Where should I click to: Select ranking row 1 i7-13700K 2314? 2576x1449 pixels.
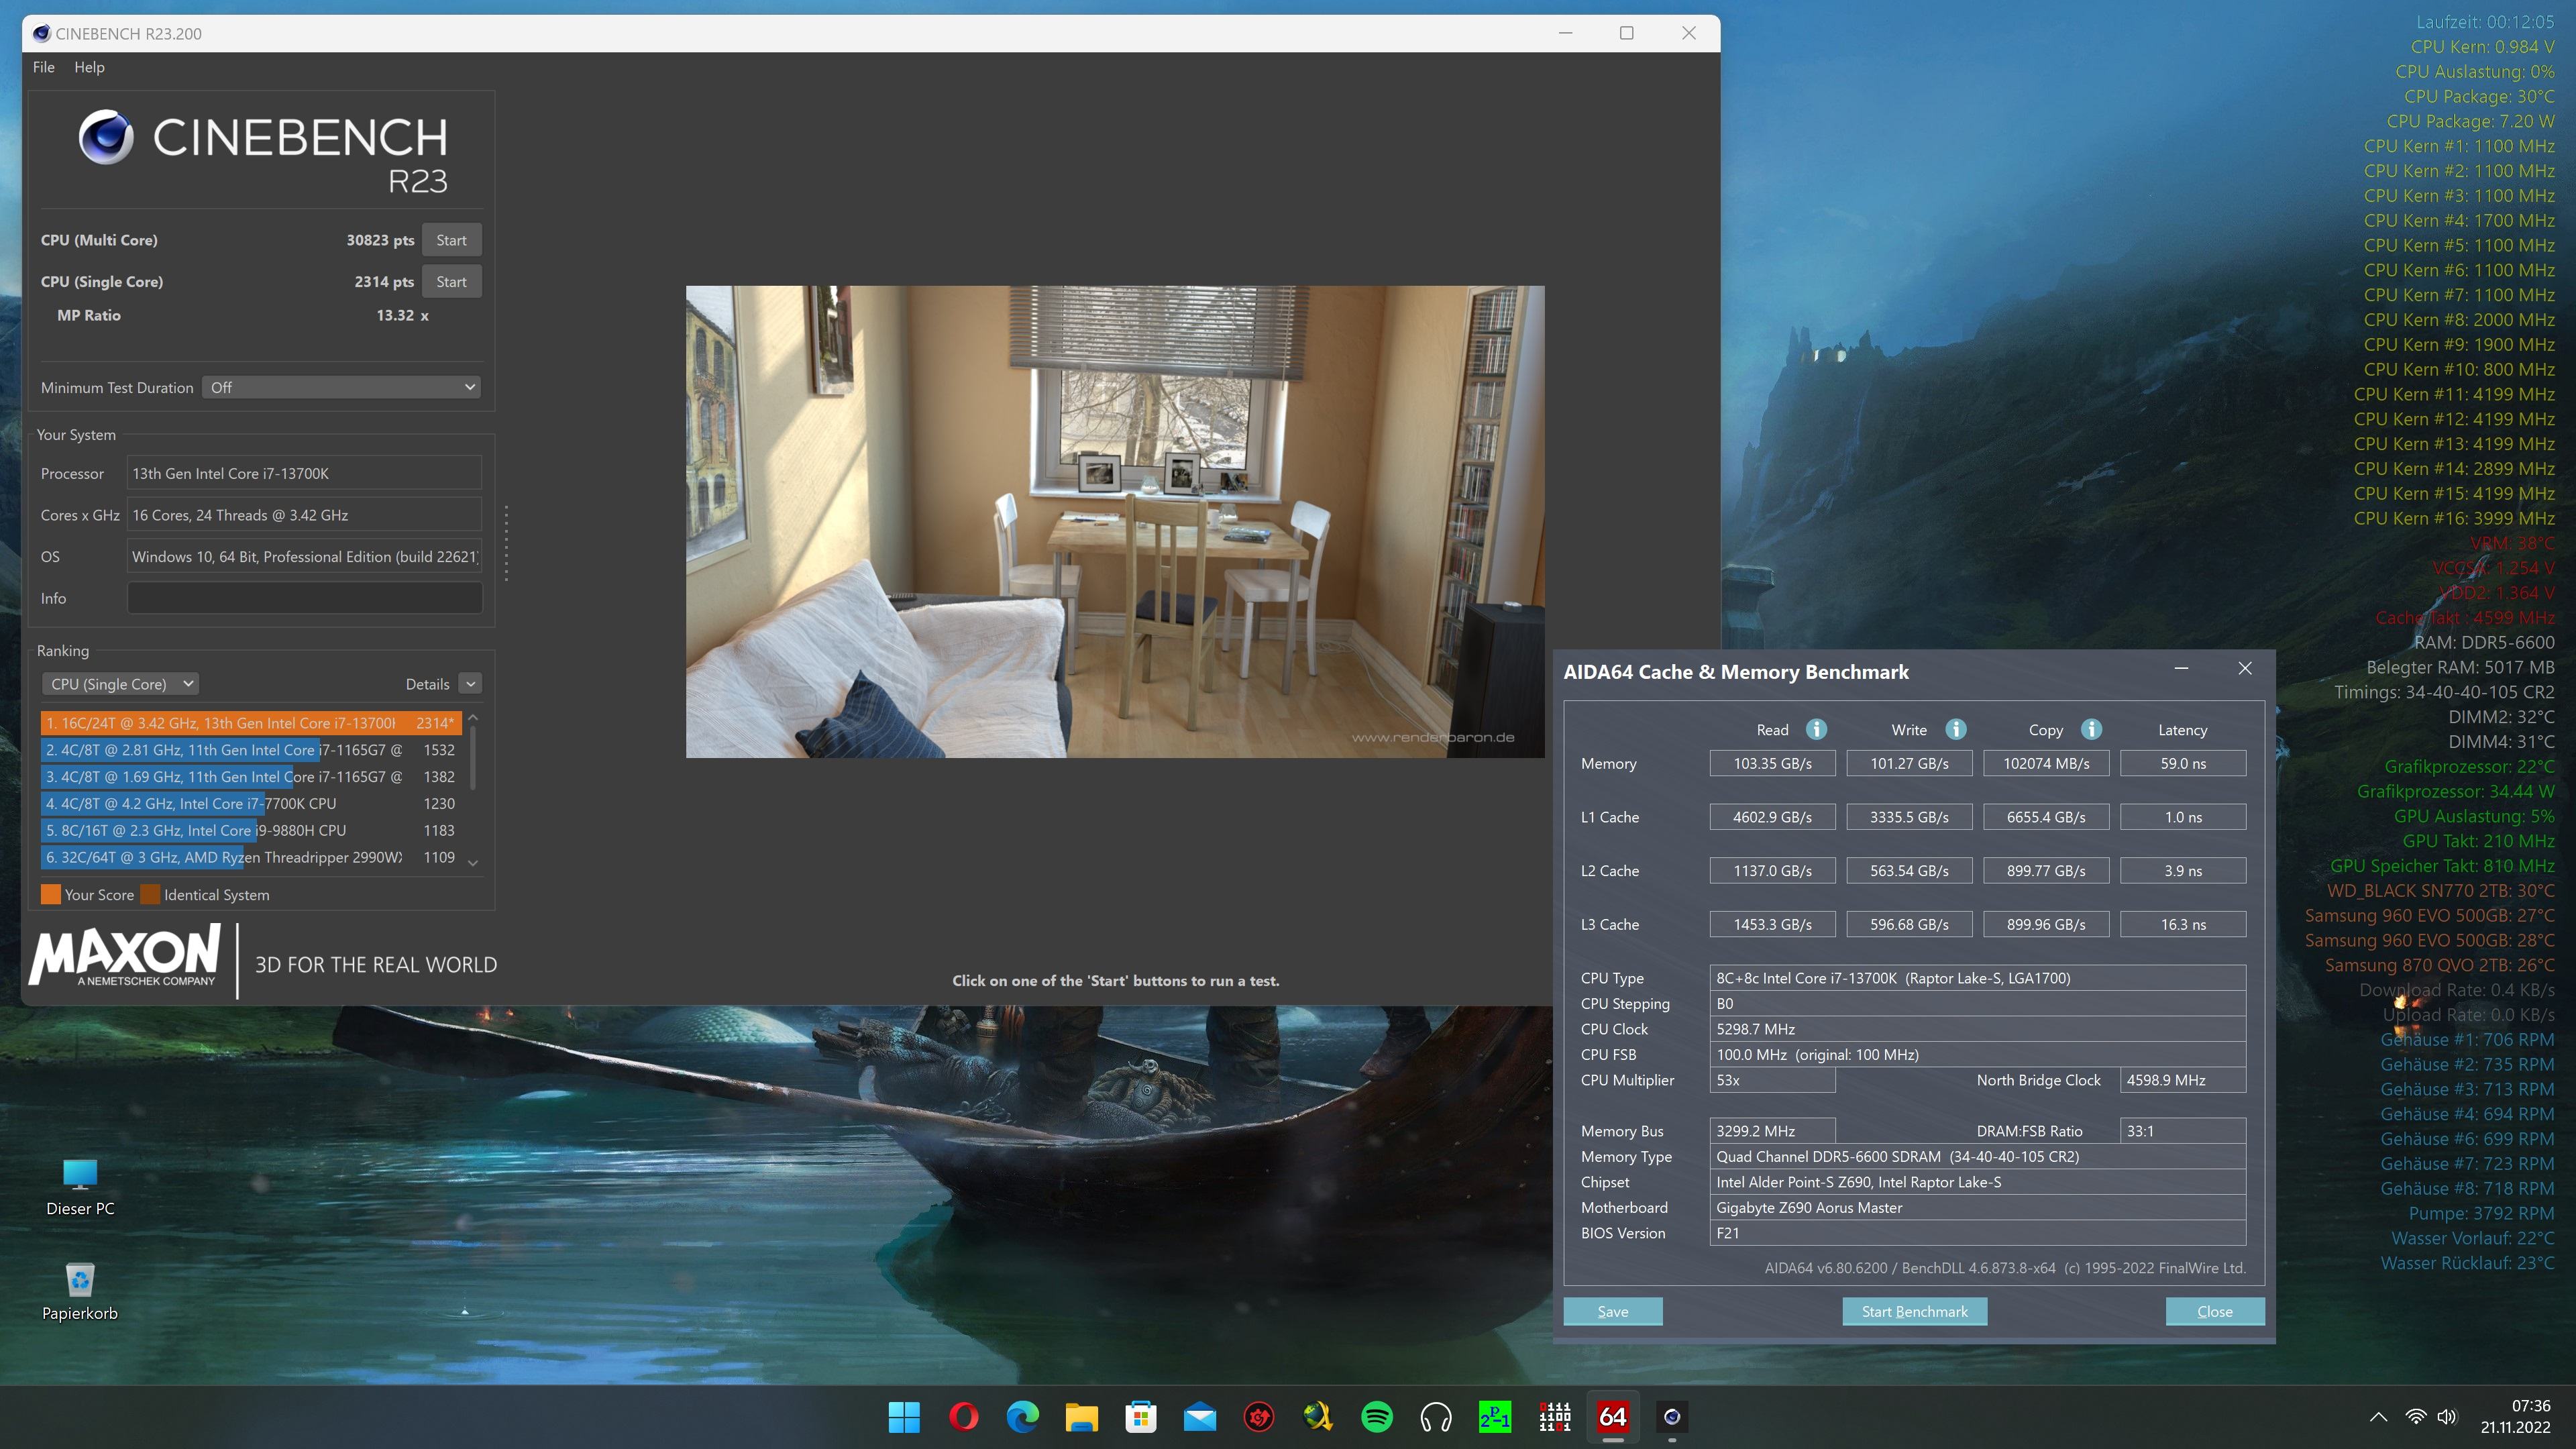click(x=251, y=723)
